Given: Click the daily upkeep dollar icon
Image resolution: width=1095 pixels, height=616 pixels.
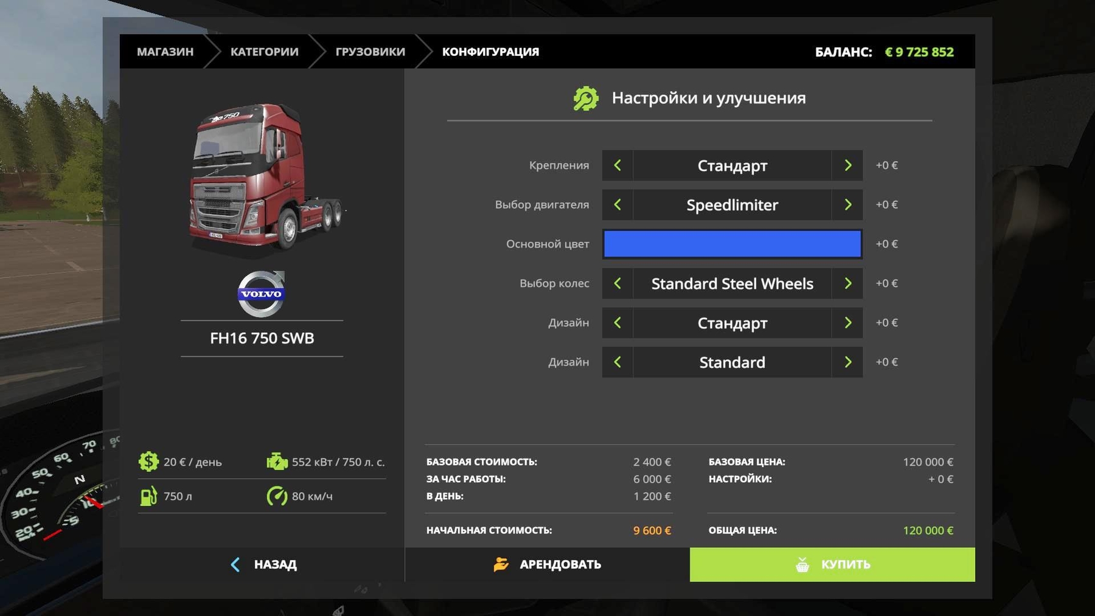Looking at the screenshot, I should point(148,462).
